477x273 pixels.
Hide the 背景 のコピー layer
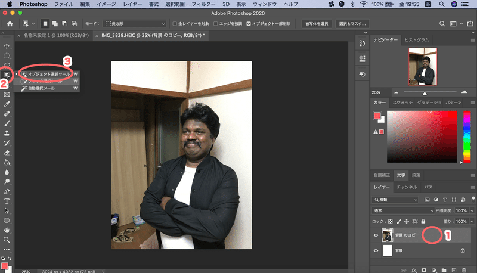tap(376, 235)
